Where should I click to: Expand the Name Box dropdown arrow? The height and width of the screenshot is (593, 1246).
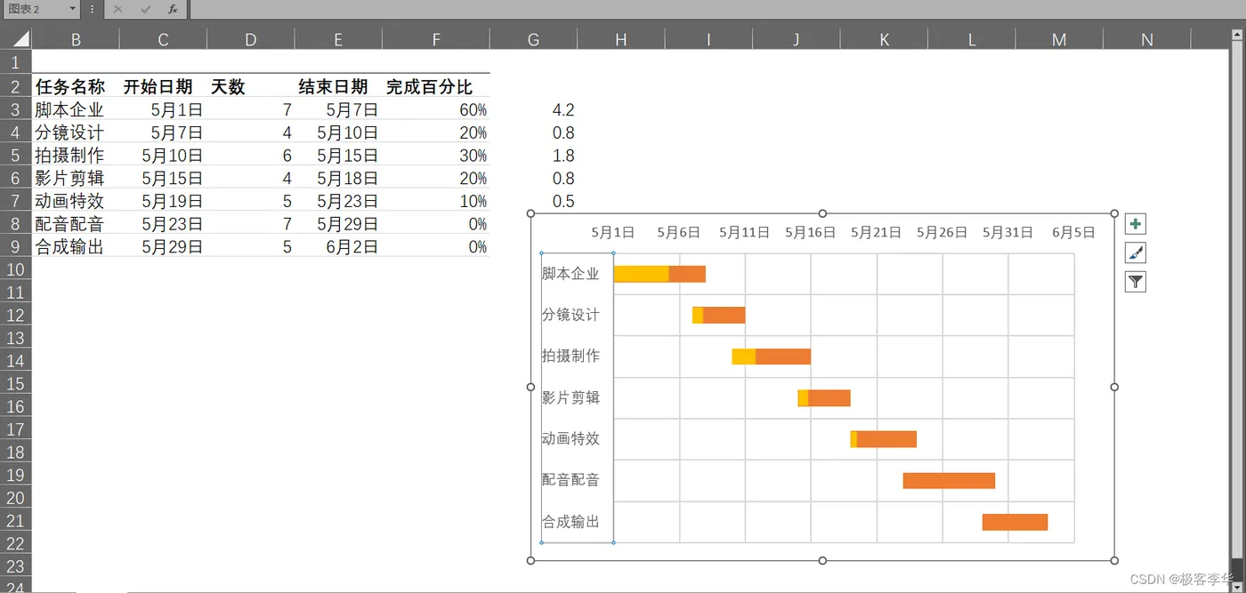(72, 9)
